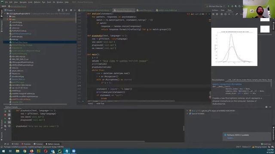Image resolution: width=275 pixels, height=154 pixels.
Task: Open the Git tool window tab
Action: (x=7, y=144)
